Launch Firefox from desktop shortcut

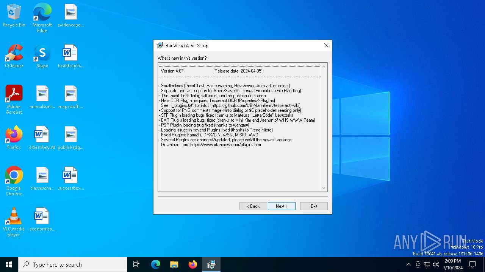pyautogui.click(x=14, y=138)
